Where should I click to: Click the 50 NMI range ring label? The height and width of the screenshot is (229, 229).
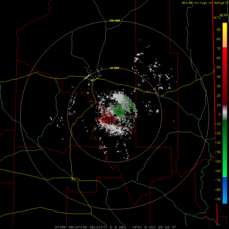click(x=114, y=68)
